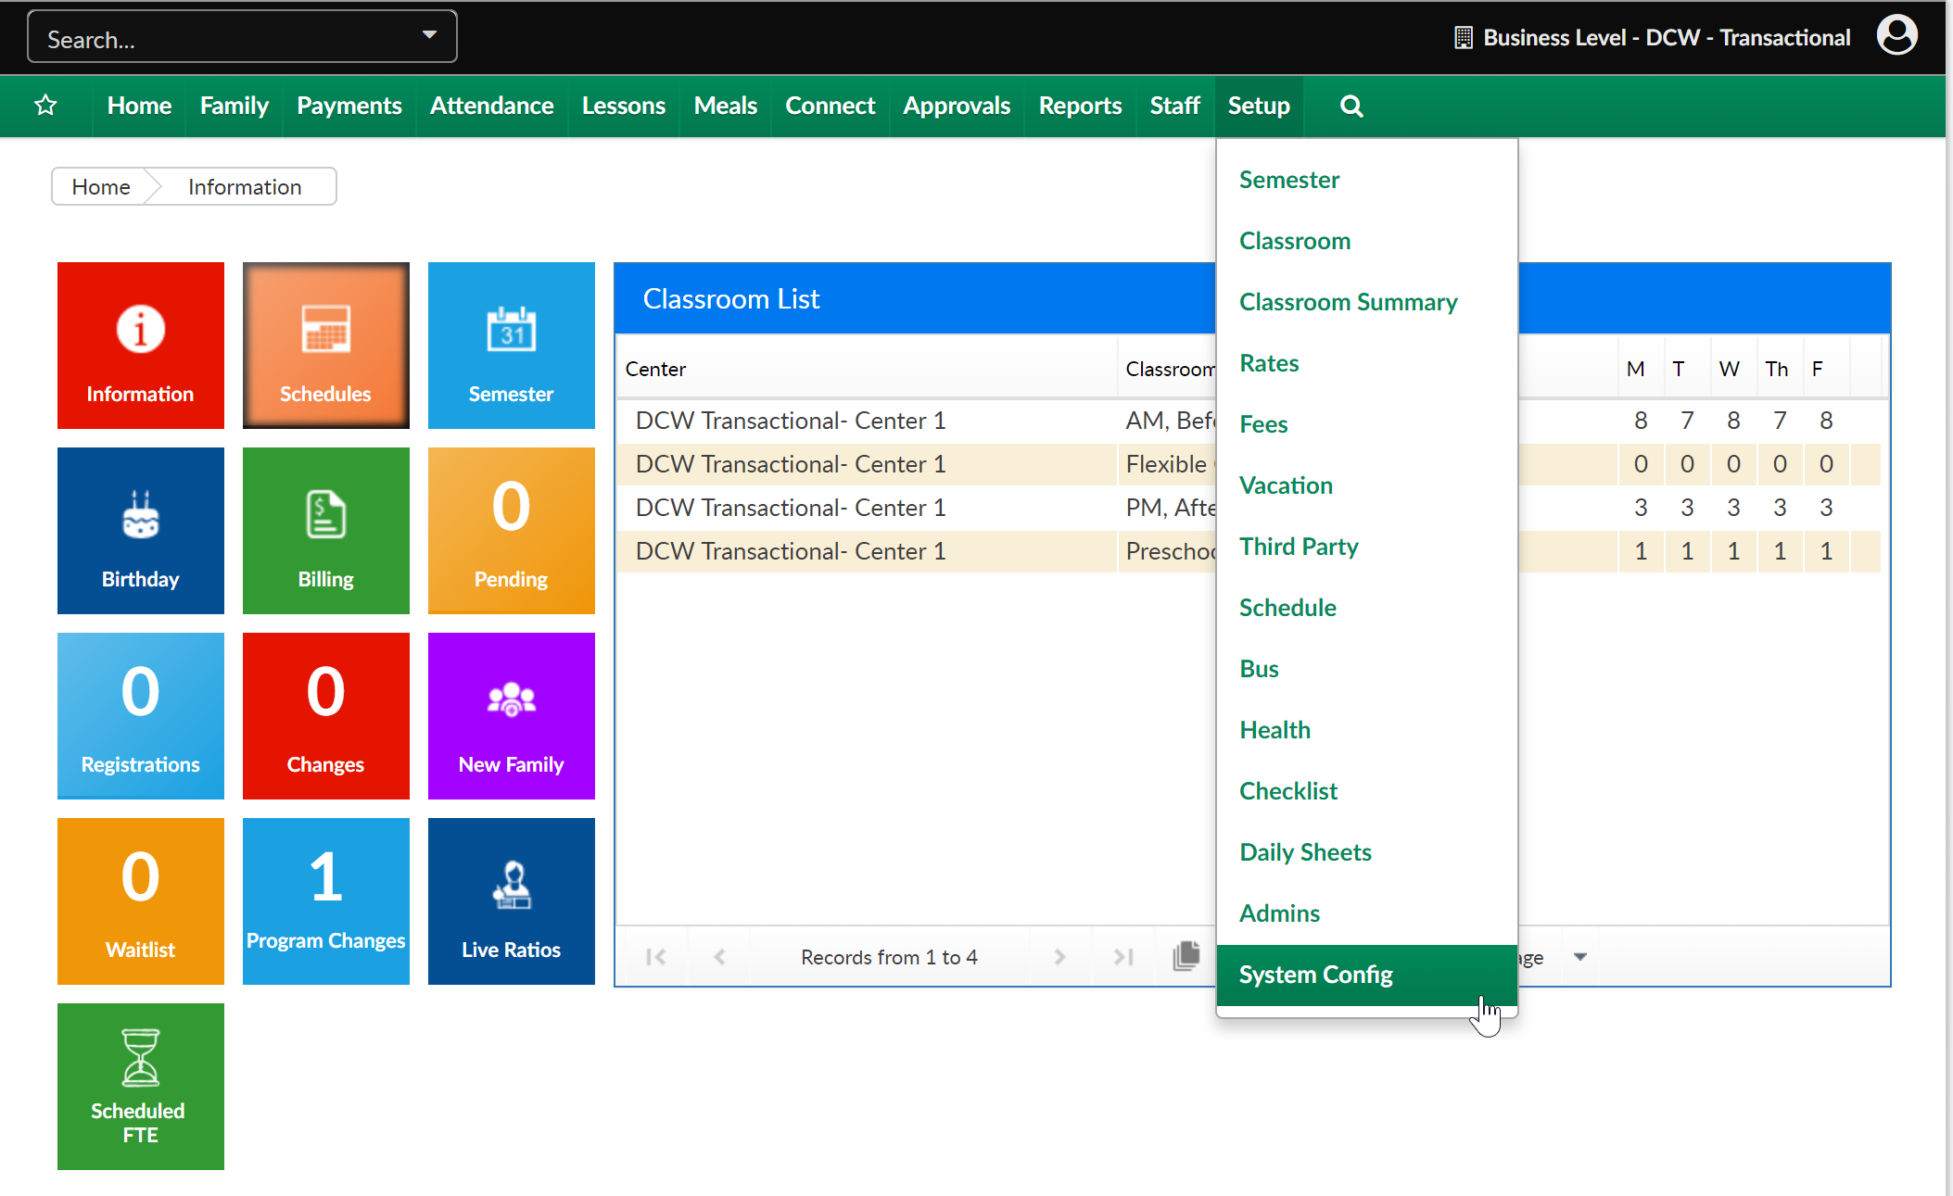Click the copy records icon
Image resolution: width=1953 pixels, height=1196 pixels.
click(x=1186, y=956)
